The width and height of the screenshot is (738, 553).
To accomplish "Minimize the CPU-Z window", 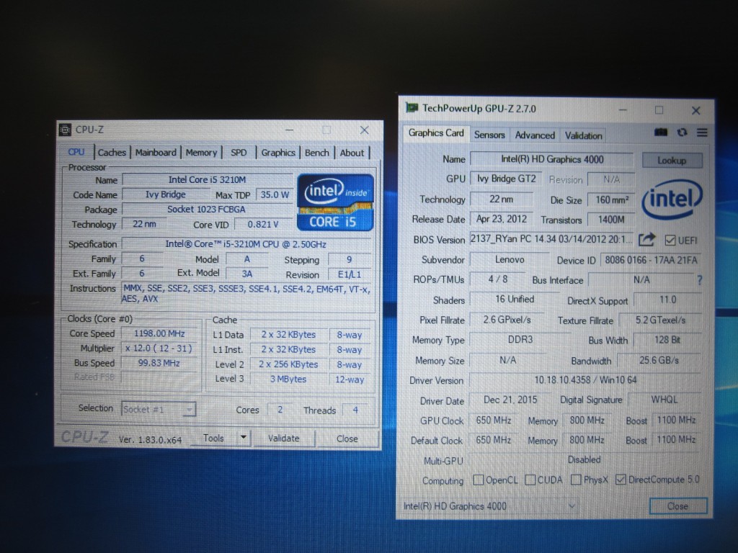I will (x=290, y=130).
